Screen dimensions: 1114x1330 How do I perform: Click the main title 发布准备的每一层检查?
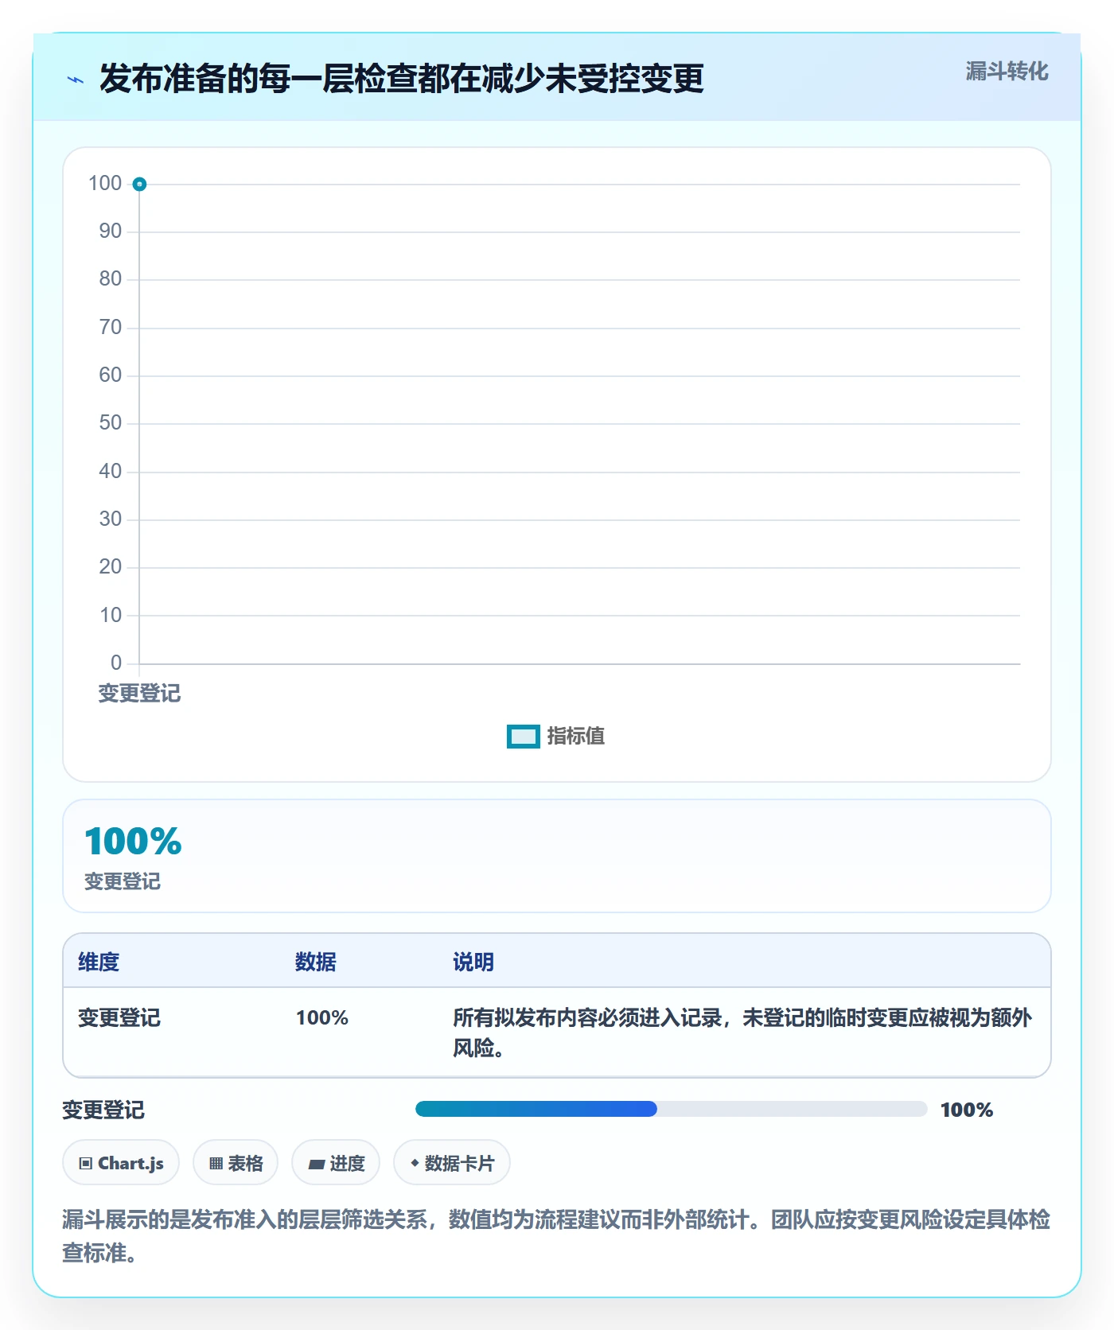click(402, 80)
